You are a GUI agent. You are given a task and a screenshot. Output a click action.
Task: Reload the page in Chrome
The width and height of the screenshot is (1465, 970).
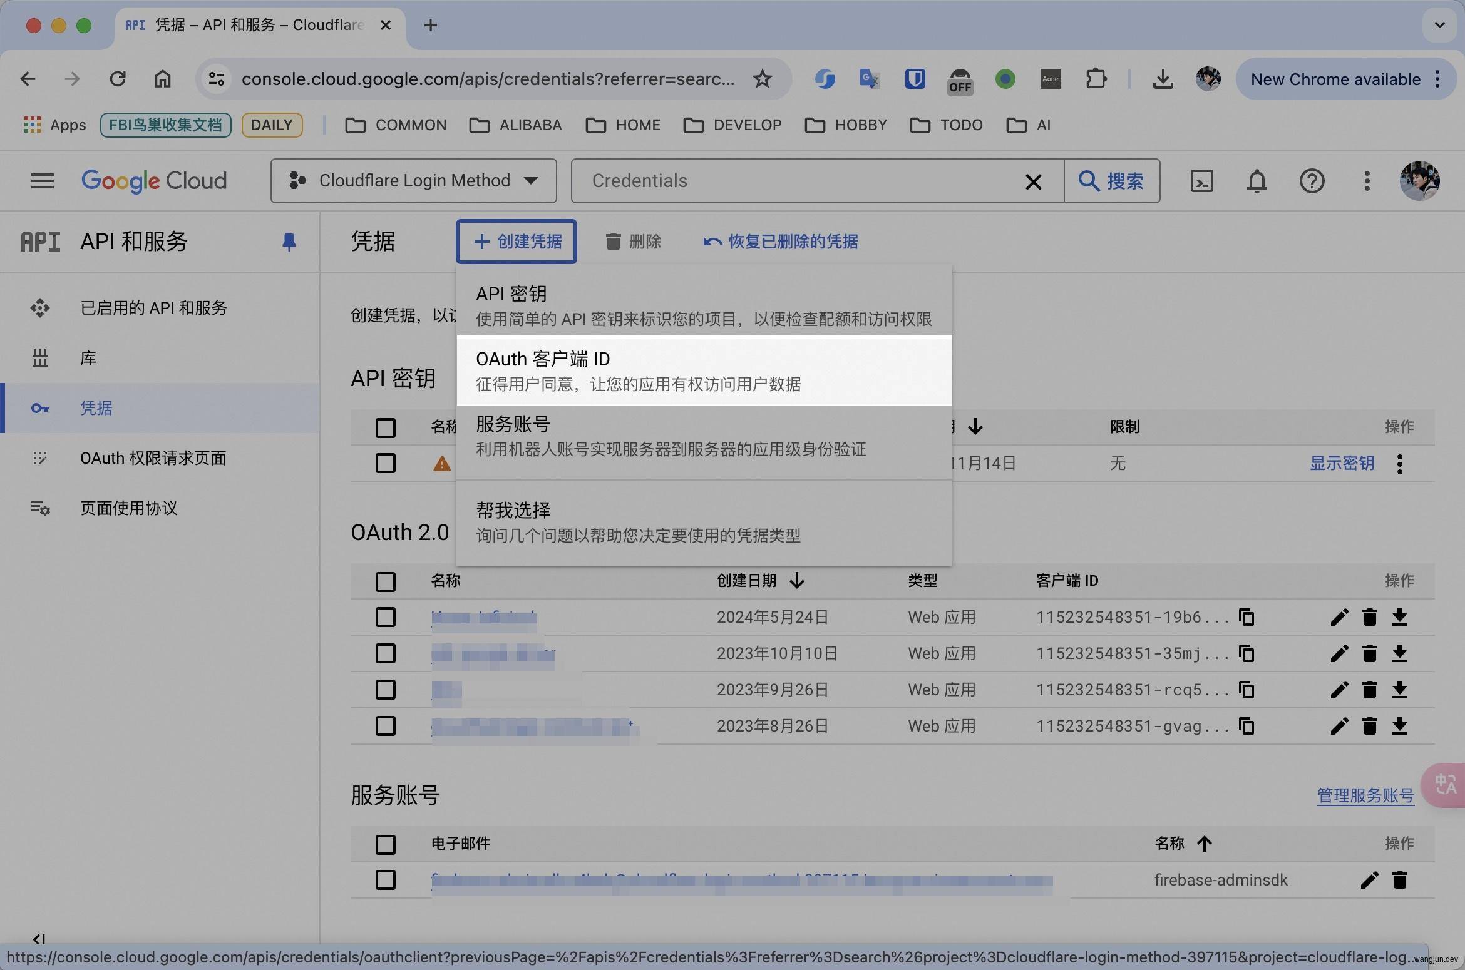pyautogui.click(x=118, y=79)
